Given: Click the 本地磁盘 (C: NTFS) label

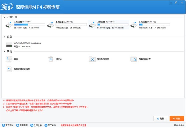Looking at the screenshot, I should point(23,22).
